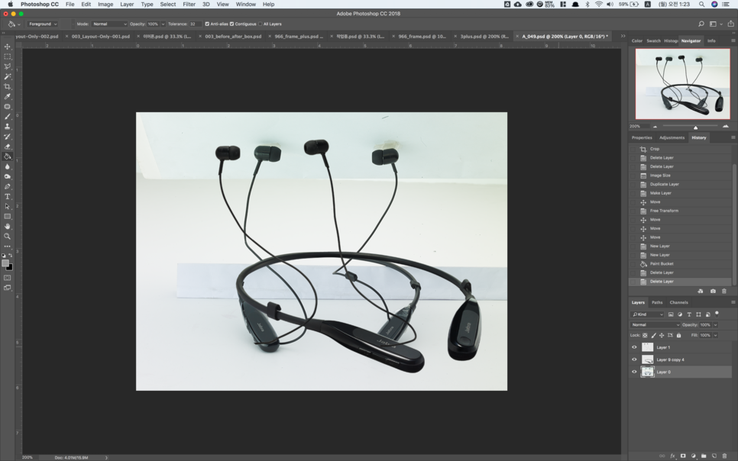
Task: Select the Magic Wand tool
Action: [7, 76]
